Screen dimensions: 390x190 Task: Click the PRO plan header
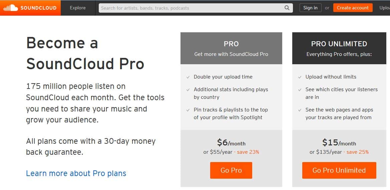tap(231, 48)
